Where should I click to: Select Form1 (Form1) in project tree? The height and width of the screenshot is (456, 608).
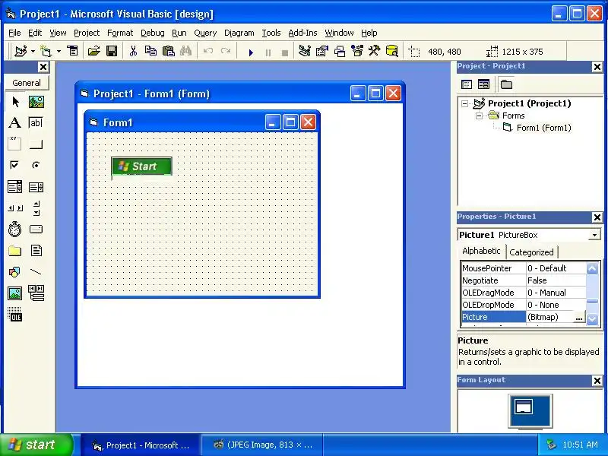point(543,128)
